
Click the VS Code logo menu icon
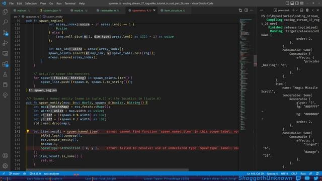click(4, 4)
